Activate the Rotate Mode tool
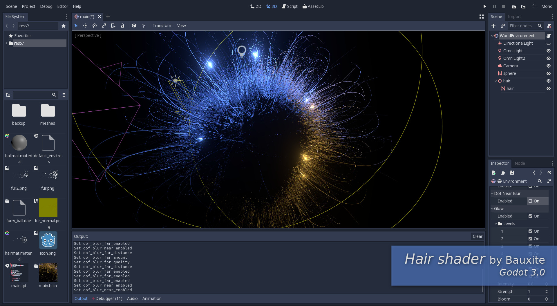The image size is (557, 306). click(x=95, y=26)
